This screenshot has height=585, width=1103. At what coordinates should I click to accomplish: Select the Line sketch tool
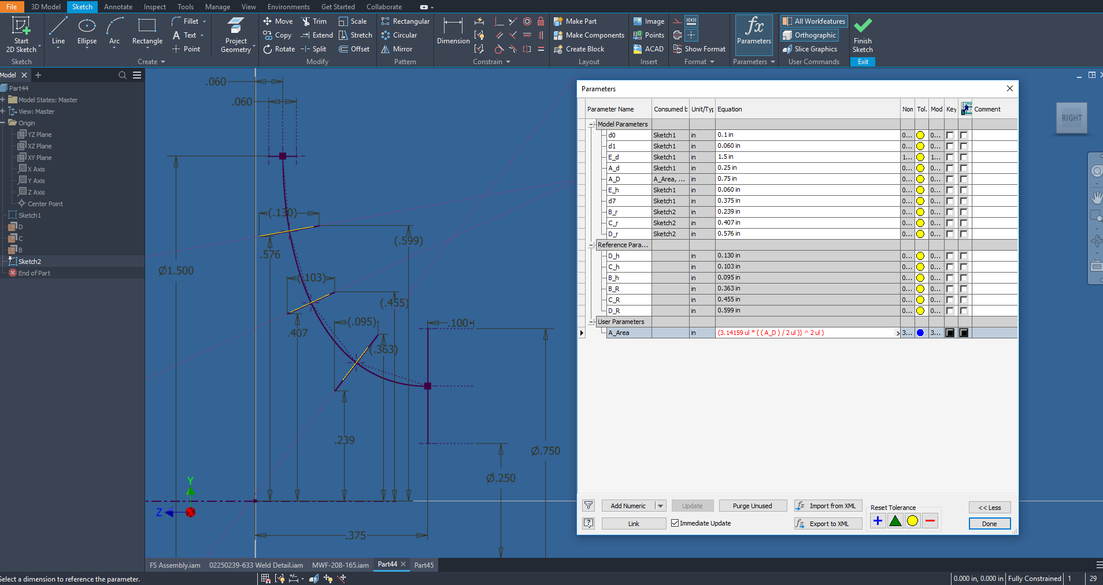coord(58,31)
